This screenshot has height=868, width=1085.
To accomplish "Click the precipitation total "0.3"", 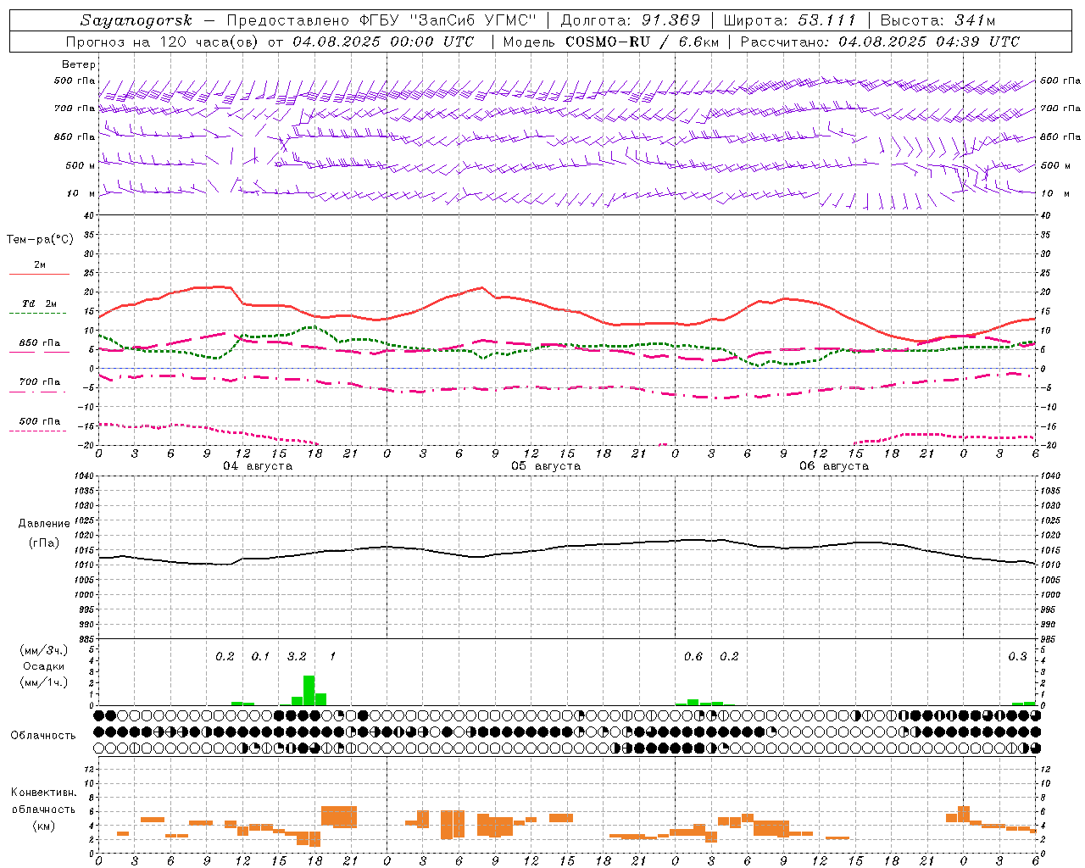I will coord(1017,657).
